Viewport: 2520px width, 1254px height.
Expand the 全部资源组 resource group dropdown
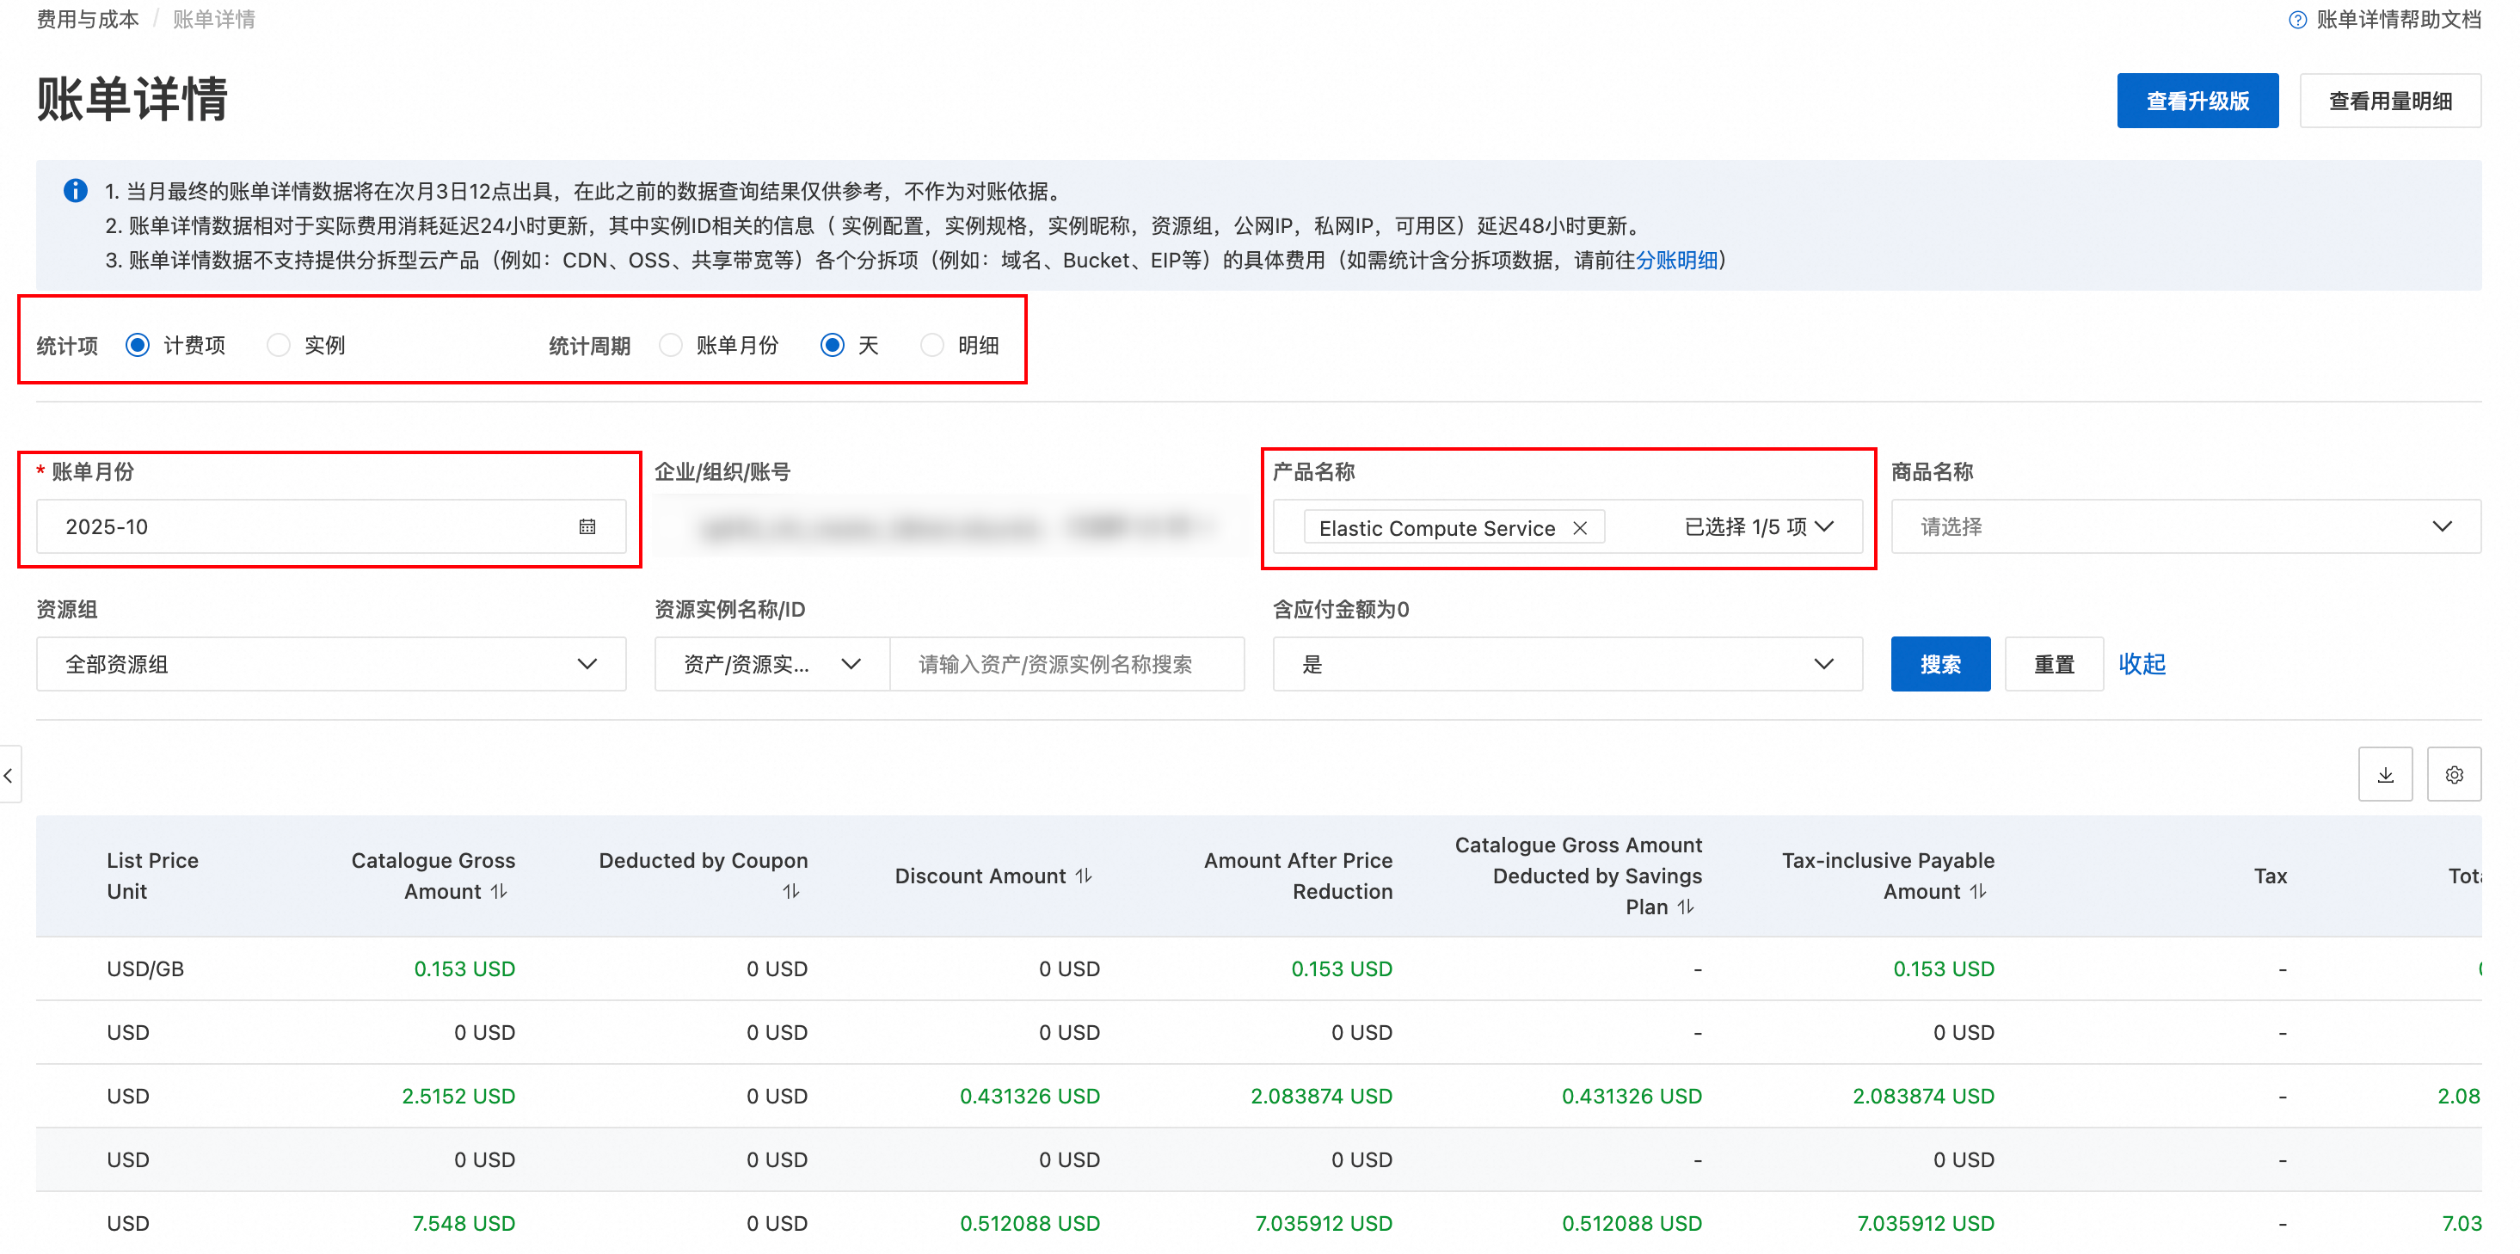click(x=330, y=664)
